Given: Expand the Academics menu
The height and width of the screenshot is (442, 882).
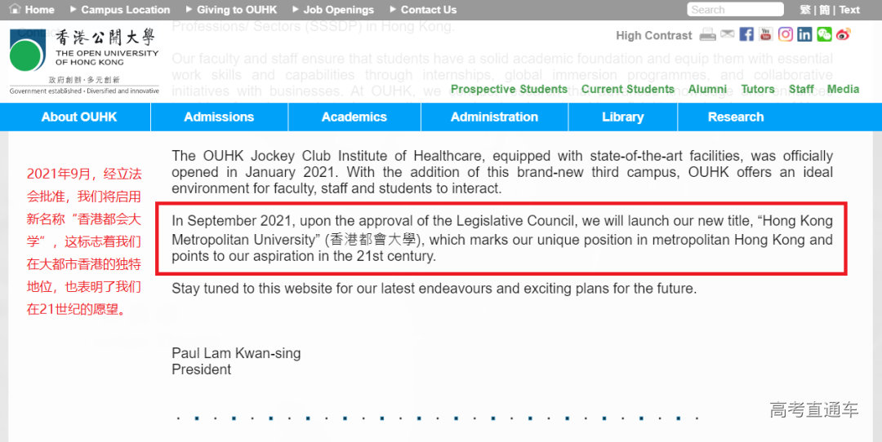Looking at the screenshot, I should point(354,117).
